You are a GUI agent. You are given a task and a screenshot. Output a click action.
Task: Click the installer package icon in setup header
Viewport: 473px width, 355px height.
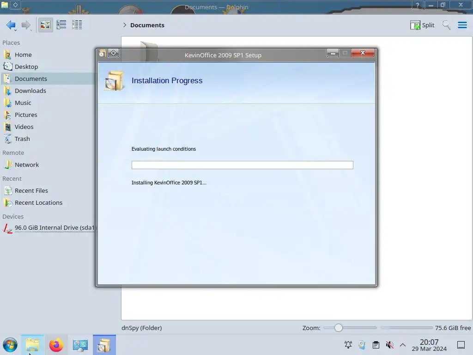pyautogui.click(x=114, y=80)
